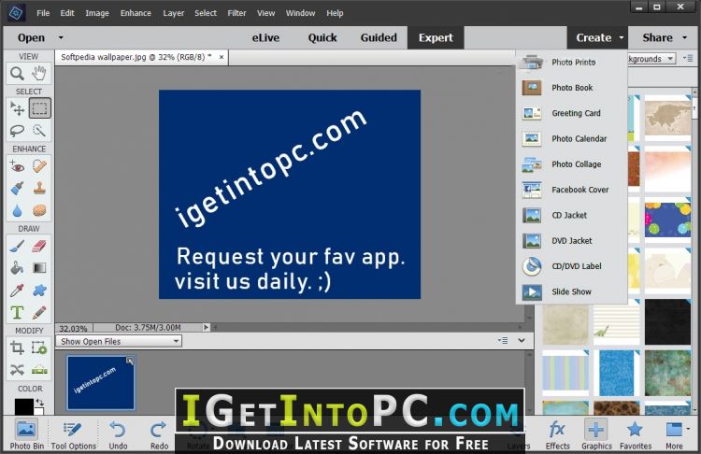
Task: Select the Brush tool
Action: (18, 247)
